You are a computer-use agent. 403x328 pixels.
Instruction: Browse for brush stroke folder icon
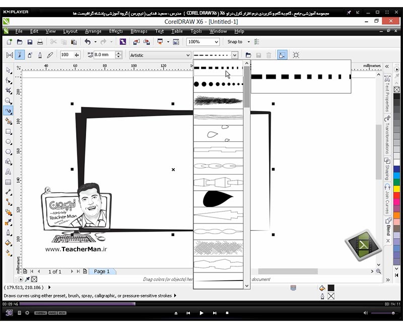(x=248, y=55)
